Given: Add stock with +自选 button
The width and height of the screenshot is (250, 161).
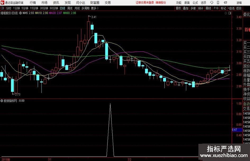Looking at the screenshot, I should 231,8.
